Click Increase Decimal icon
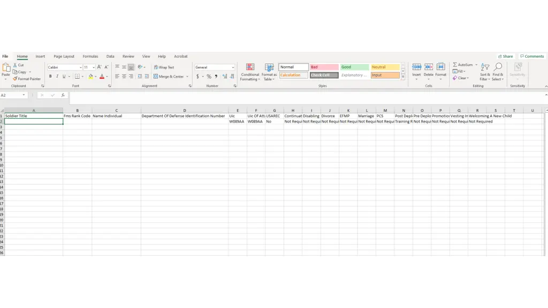This screenshot has width=548, height=308. 225,76
